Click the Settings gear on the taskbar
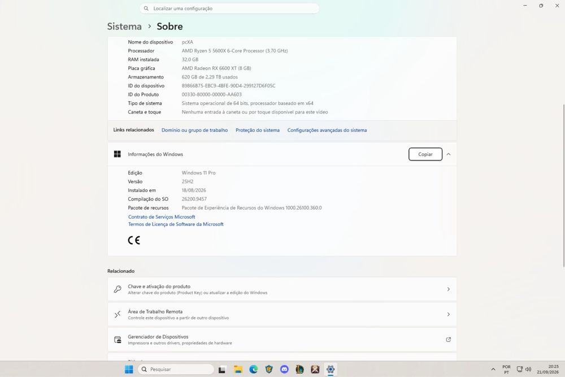Viewport: 565px width, 377px height. click(x=331, y=369)
